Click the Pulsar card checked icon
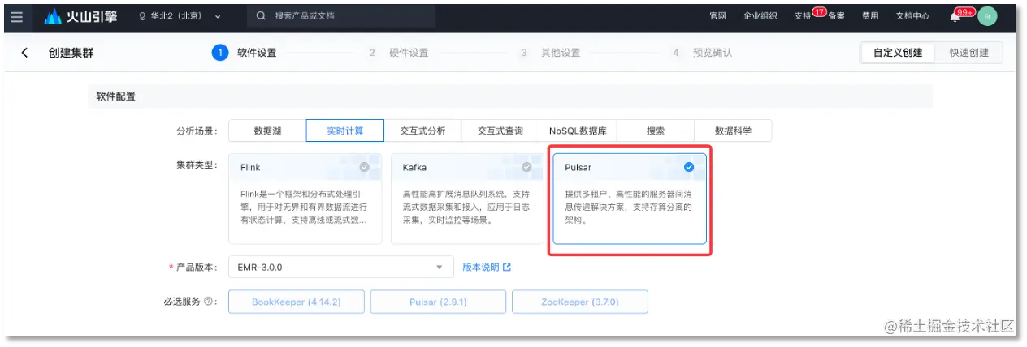The width and height of the screenshot is (1027, 347). pyautogui.click(x=689, y=167)
